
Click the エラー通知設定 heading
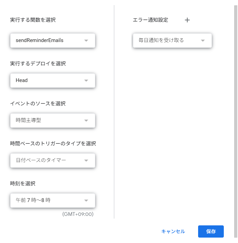[x=150, y=20]
